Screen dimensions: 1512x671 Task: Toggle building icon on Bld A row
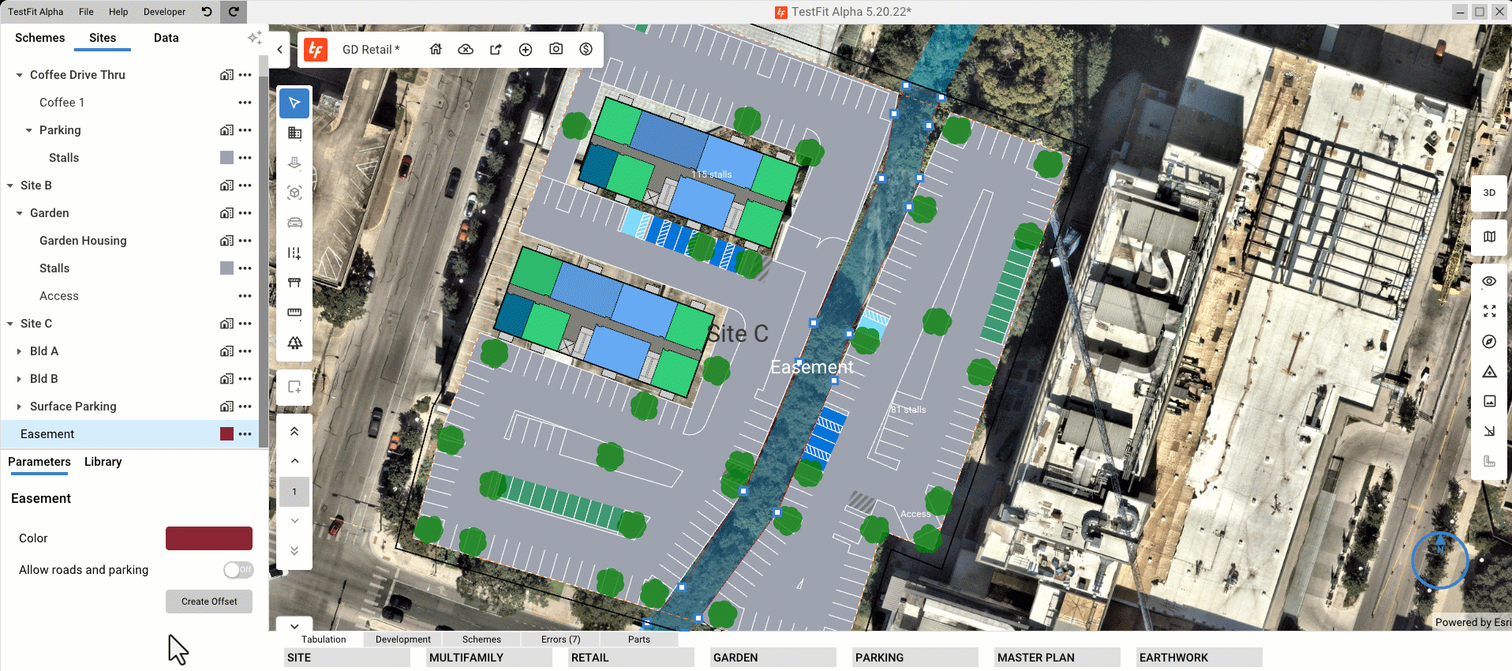226,351
